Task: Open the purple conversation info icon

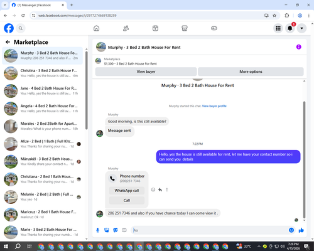Action: click(x=299, y=47)
